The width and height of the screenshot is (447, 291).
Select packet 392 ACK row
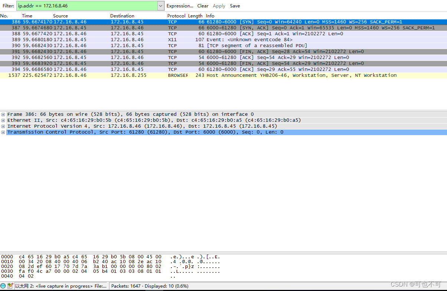[223, 58]
